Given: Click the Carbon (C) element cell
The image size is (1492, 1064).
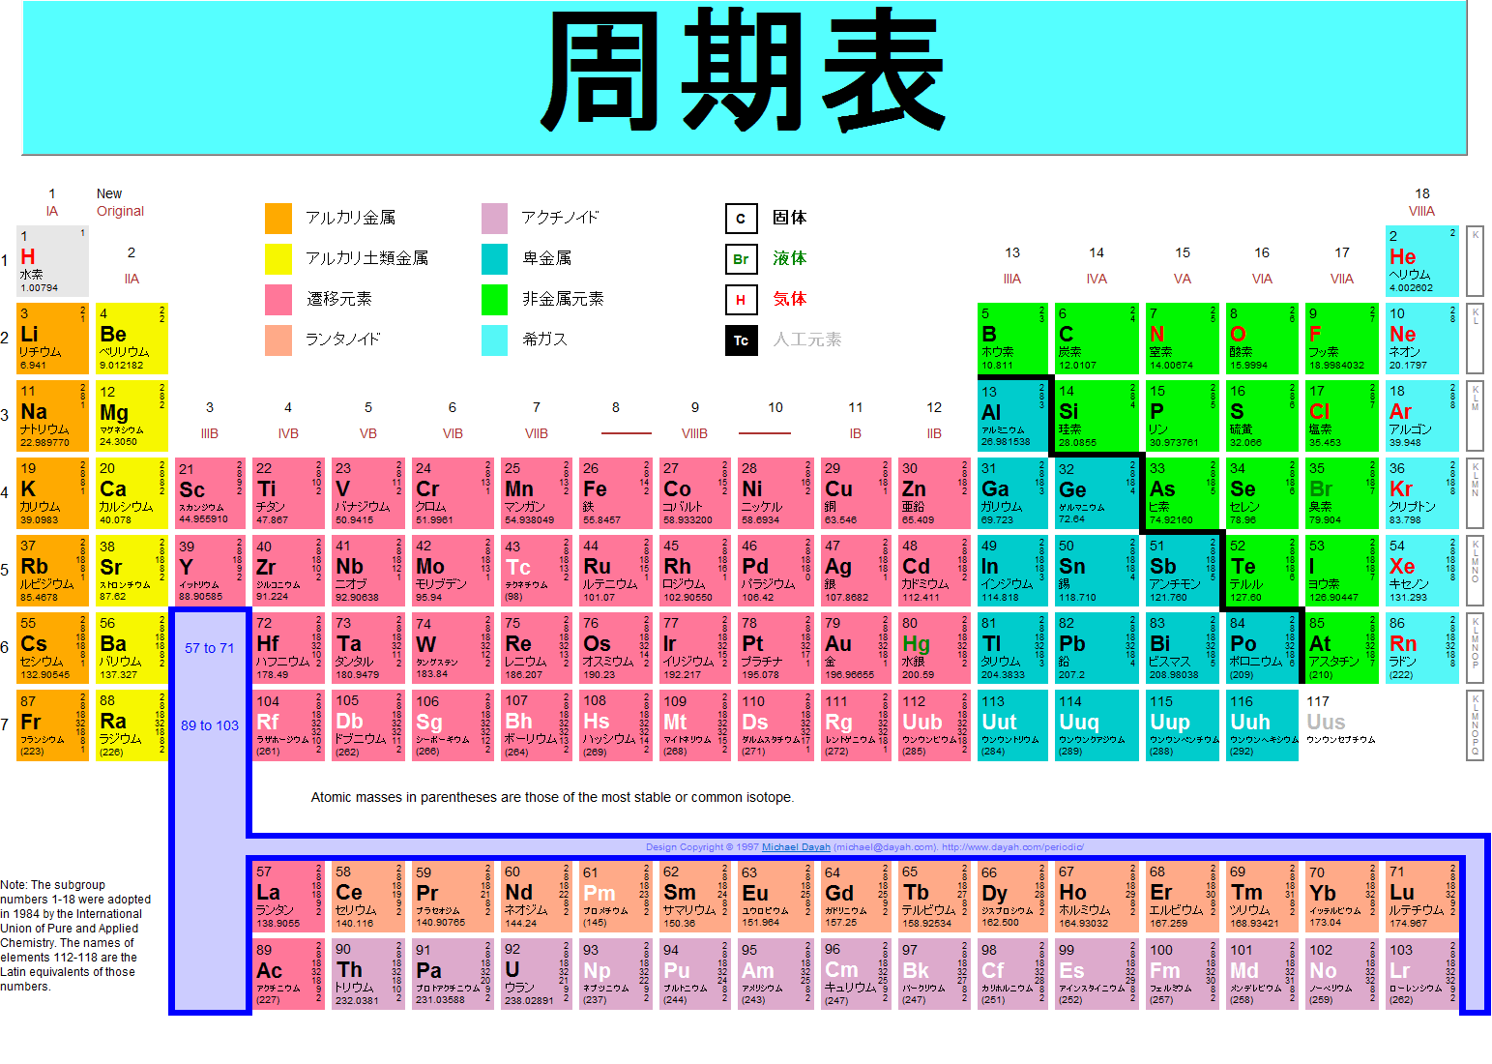Looking at the screenshot, I should click(1097, 339).
